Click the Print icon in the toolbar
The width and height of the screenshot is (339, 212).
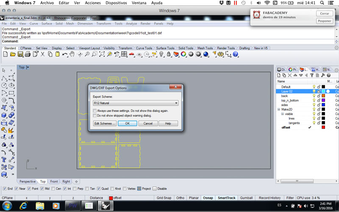(28, 54)
